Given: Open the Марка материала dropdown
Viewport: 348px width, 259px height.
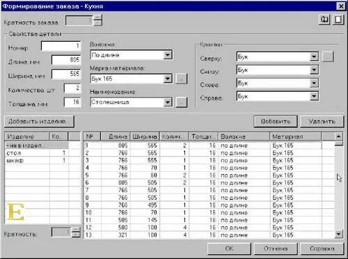Looking at the screenshot, I should (x=167, y=79).
